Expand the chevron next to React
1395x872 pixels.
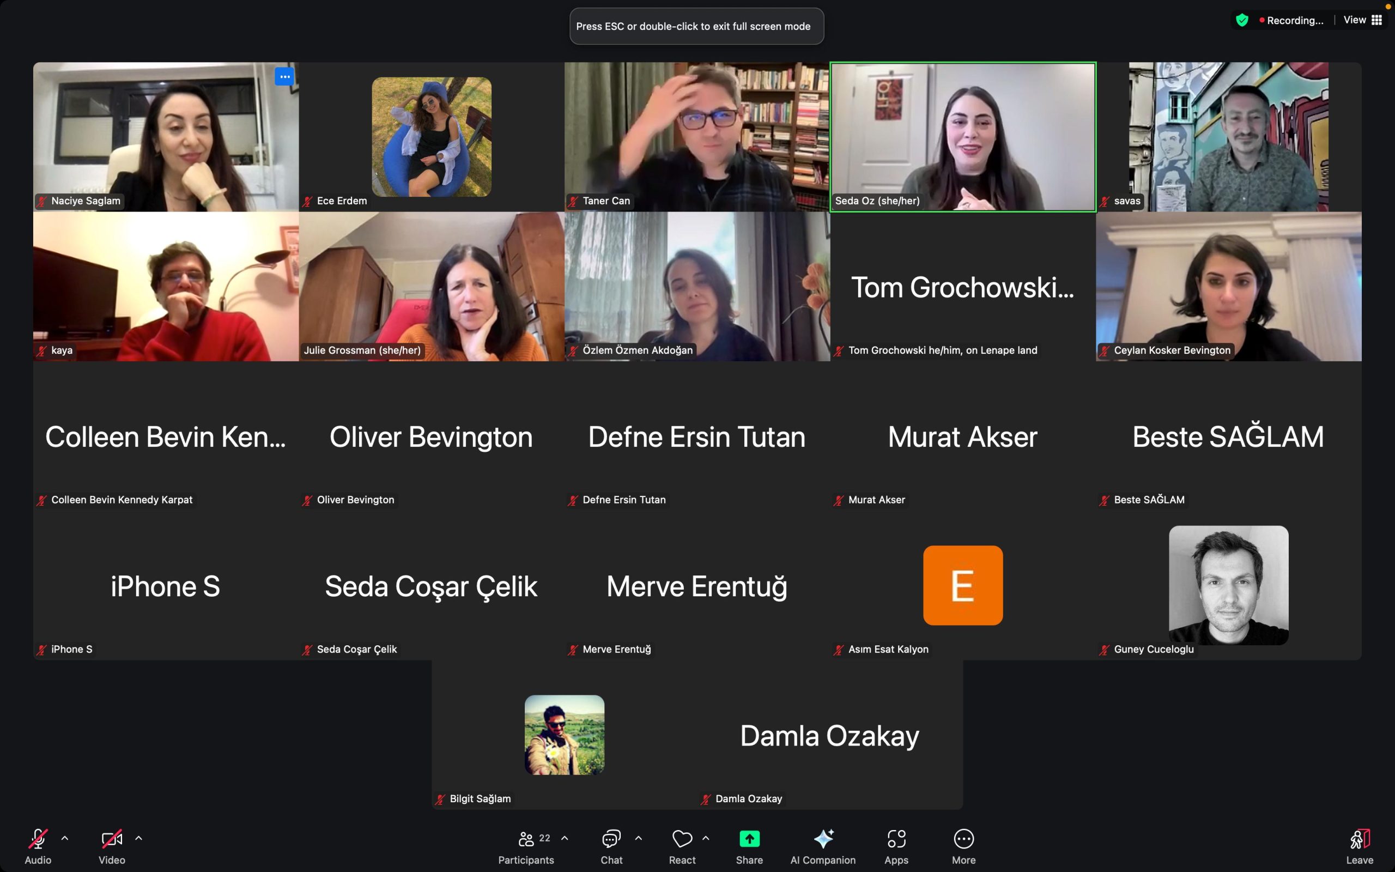pos(706,838)
